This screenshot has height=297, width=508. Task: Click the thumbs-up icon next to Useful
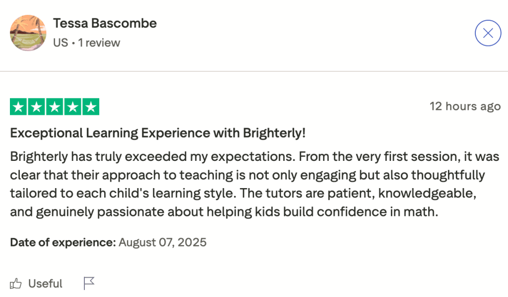coord(16,283)
